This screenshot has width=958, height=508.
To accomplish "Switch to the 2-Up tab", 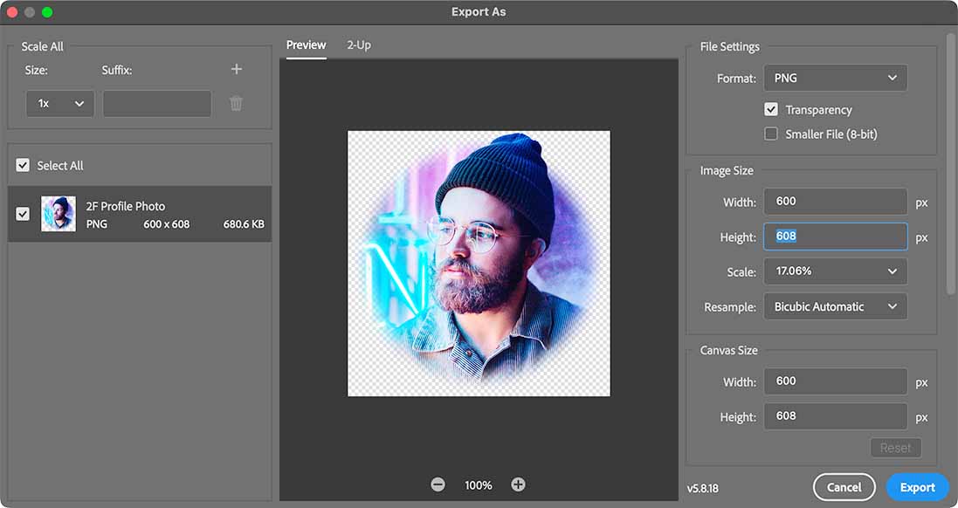I will tap(358, 45).
